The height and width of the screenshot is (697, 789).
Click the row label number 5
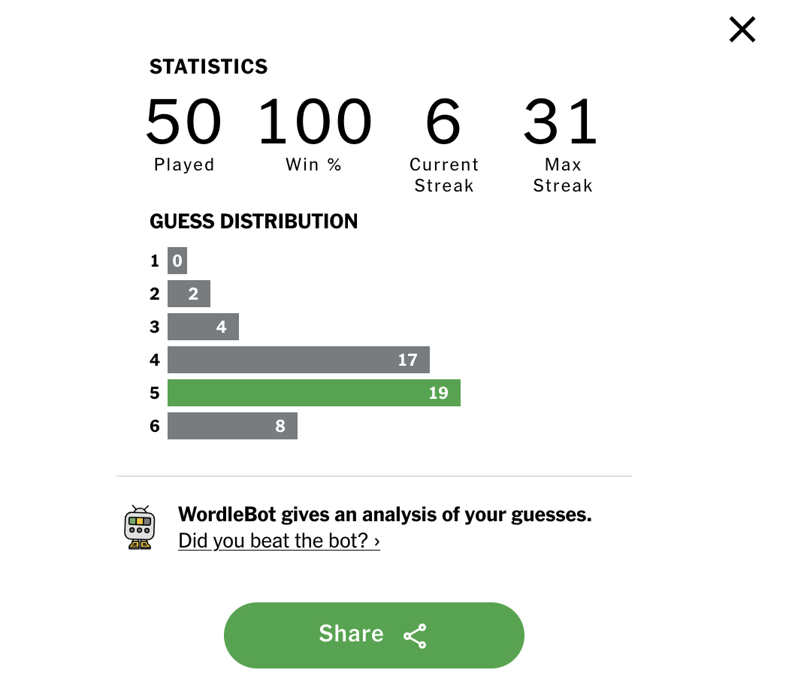pyautogui.click(x=155, y=393)
